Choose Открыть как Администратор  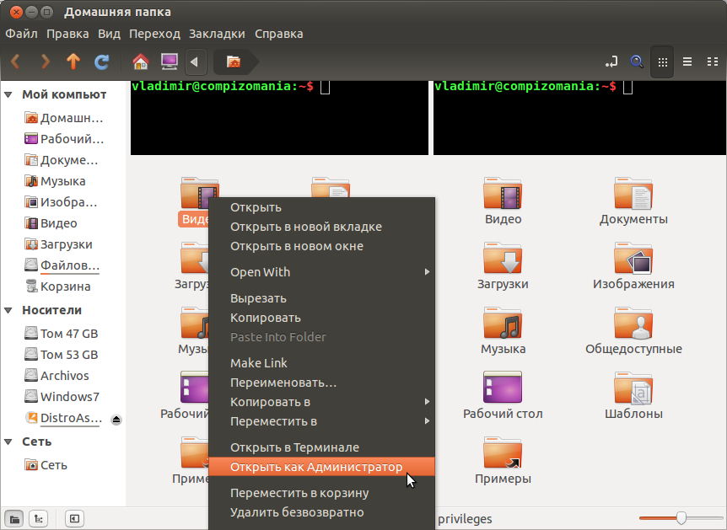pos(322,467)
